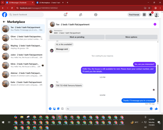Switch to Messenger | Facebook tab
163x130 pixels.
(x=20, y=3)
